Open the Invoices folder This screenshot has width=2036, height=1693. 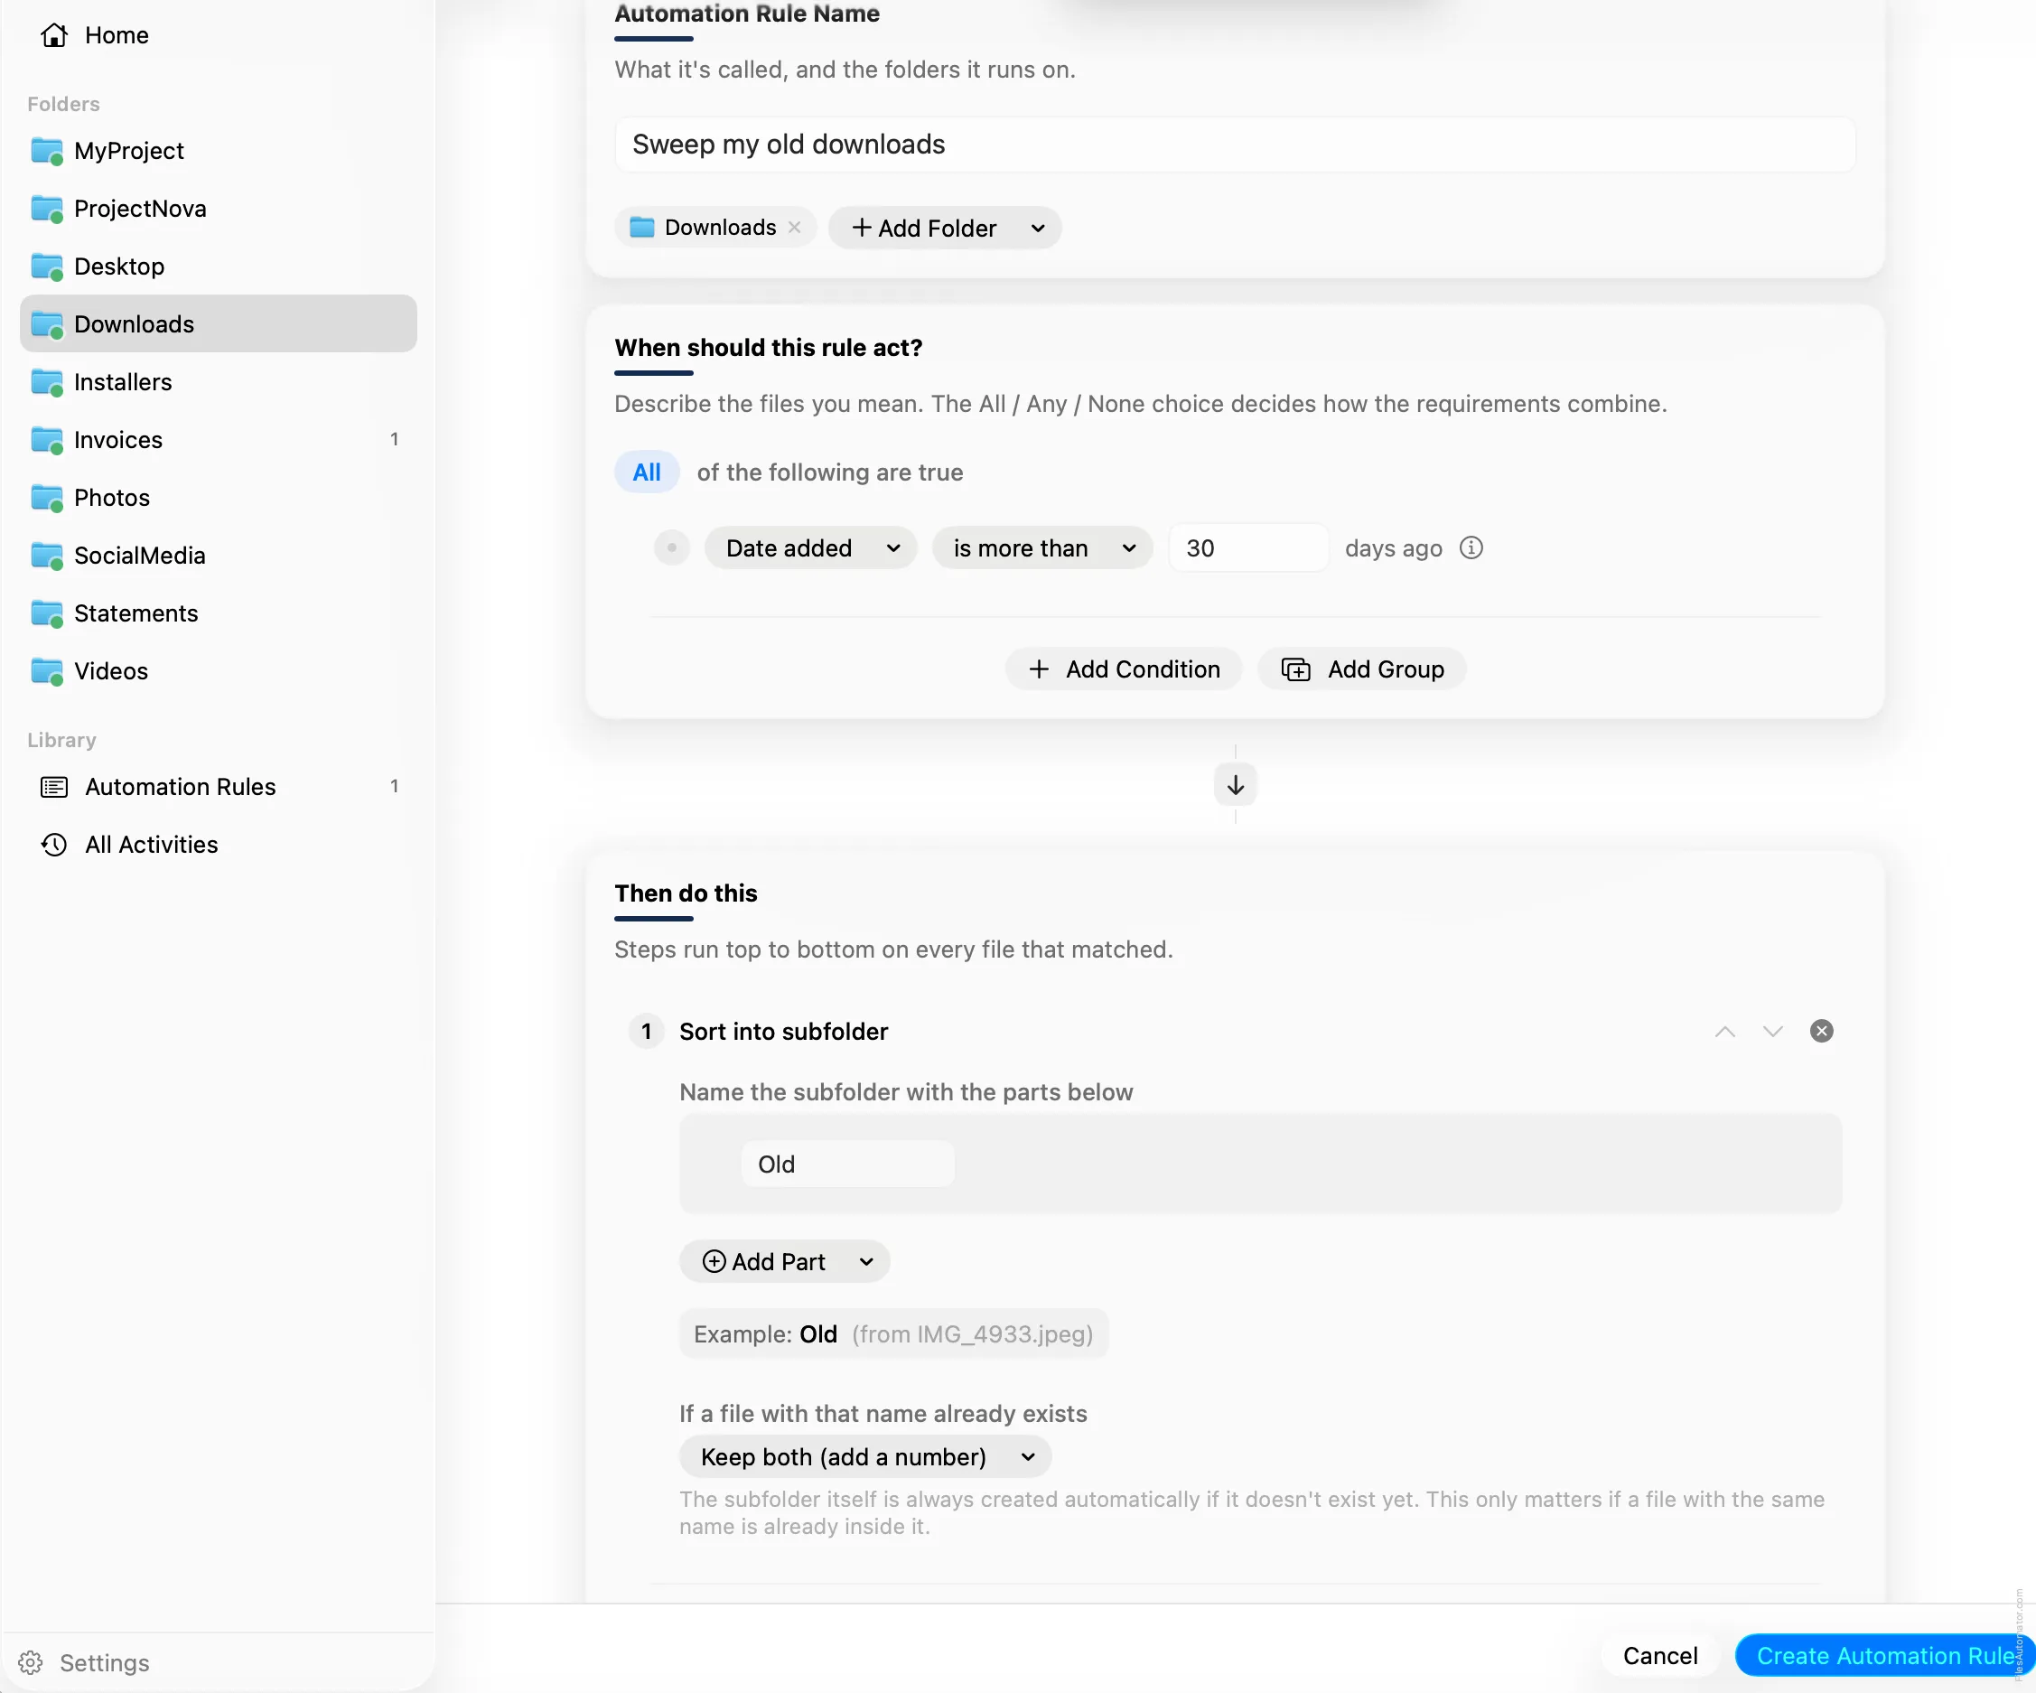(x=219, y=440)
